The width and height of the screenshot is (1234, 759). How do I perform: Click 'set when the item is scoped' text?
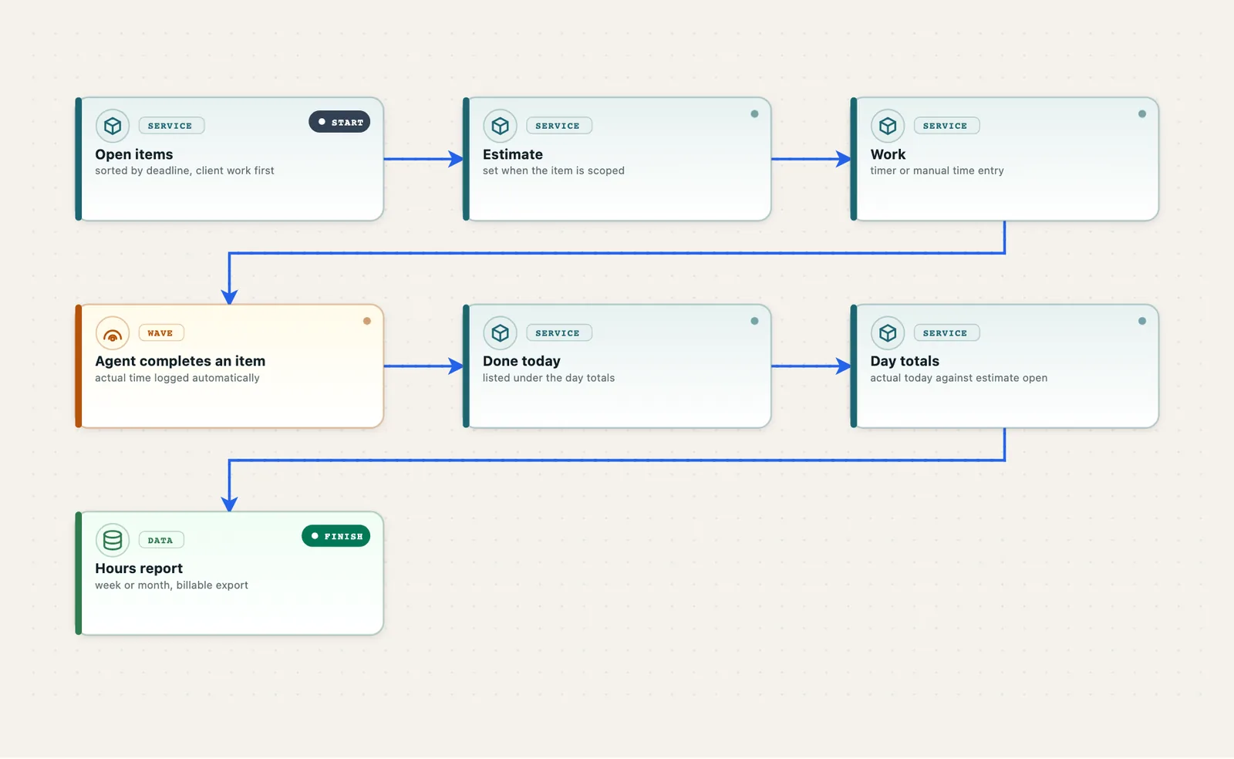click(554, 170)
